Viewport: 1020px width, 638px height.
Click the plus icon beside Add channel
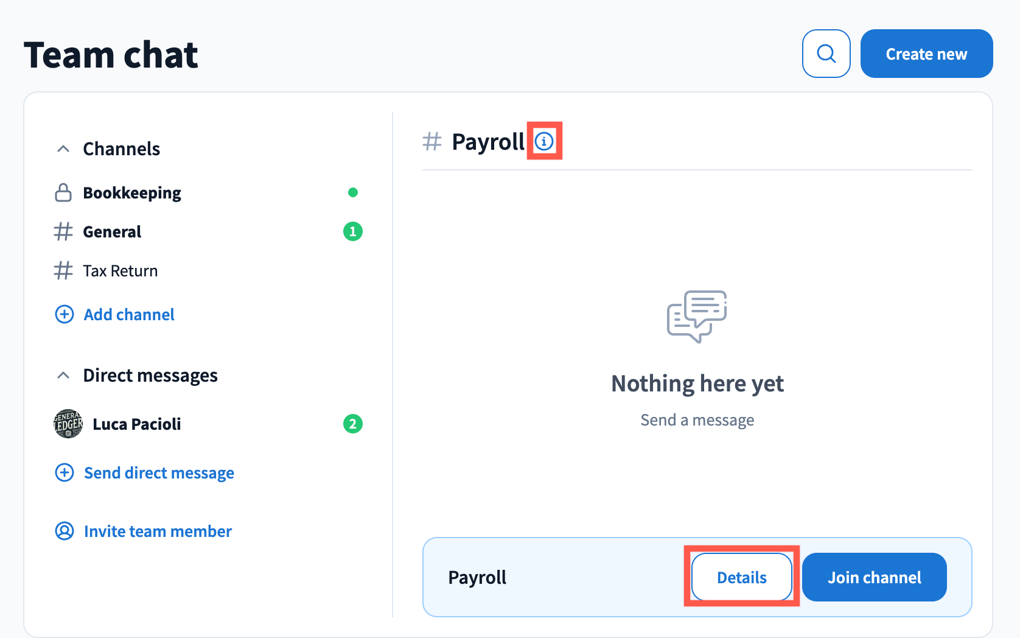coord(65,314)
